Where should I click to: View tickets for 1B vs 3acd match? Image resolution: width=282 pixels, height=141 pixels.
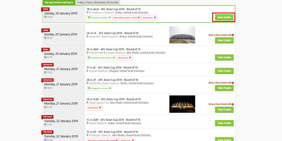click(224, 17)
